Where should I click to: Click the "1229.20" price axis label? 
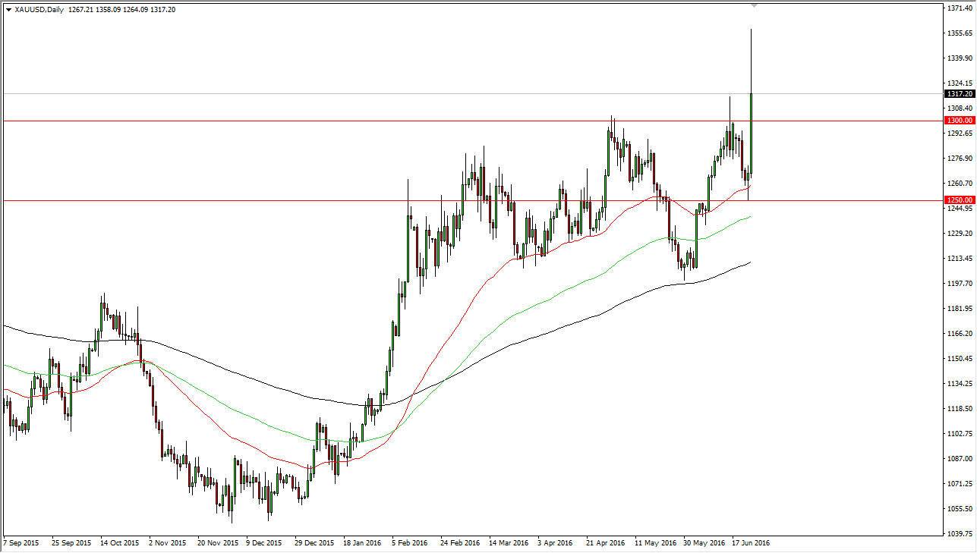click(960, 234)
